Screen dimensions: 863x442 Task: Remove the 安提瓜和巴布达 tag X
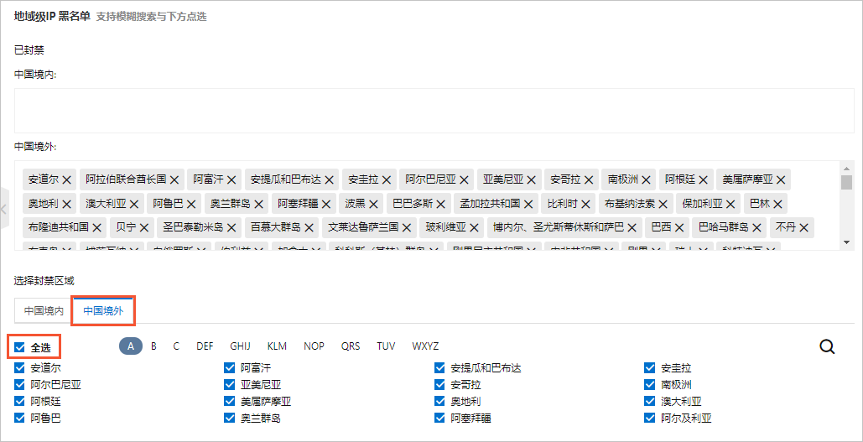[329, 179]
